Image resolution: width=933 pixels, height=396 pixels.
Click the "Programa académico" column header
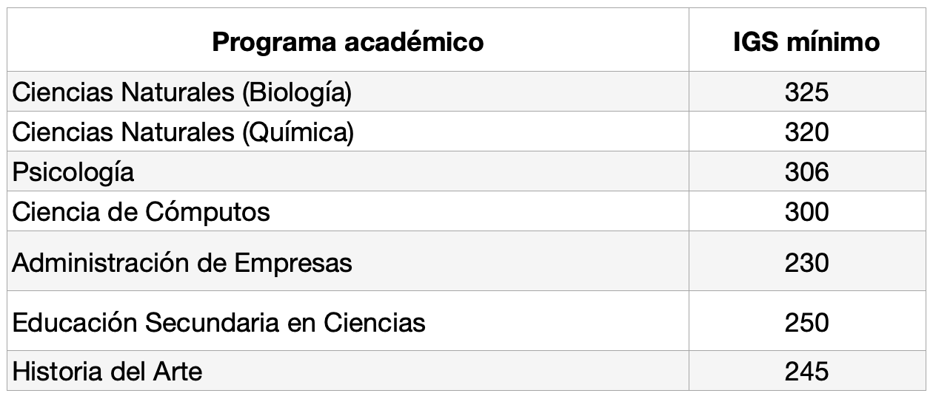[x=347, y=42]
